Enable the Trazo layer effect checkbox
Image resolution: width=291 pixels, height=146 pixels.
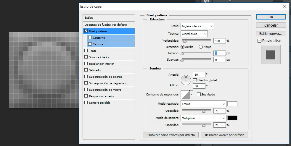86,51
